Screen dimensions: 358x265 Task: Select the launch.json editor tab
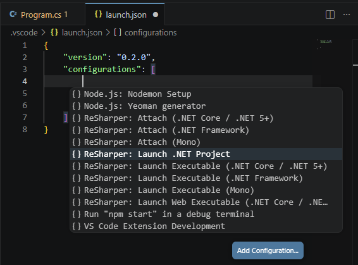pyautogui.click(x=125, y=15)
